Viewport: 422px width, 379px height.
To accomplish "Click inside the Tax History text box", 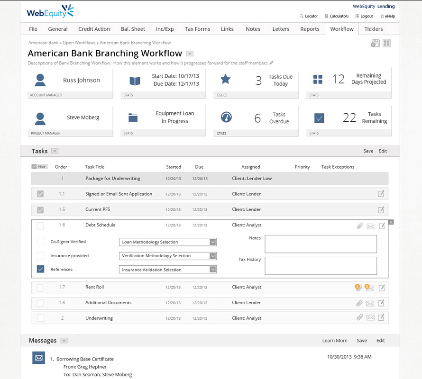I will [x=321, y=266].
